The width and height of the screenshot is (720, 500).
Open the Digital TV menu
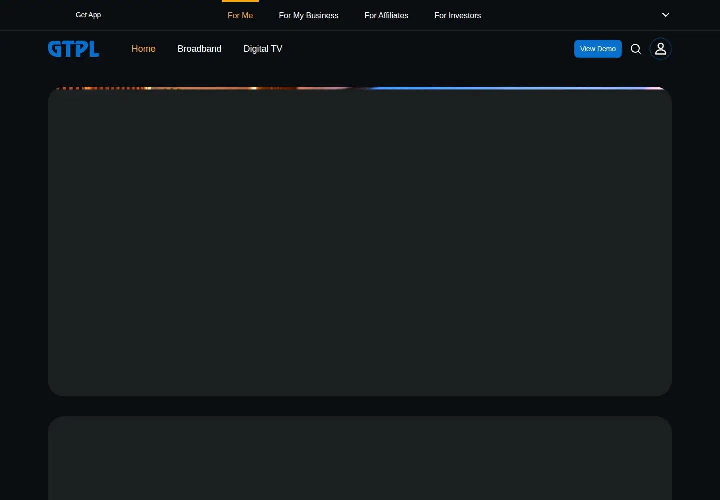point(263,49)
